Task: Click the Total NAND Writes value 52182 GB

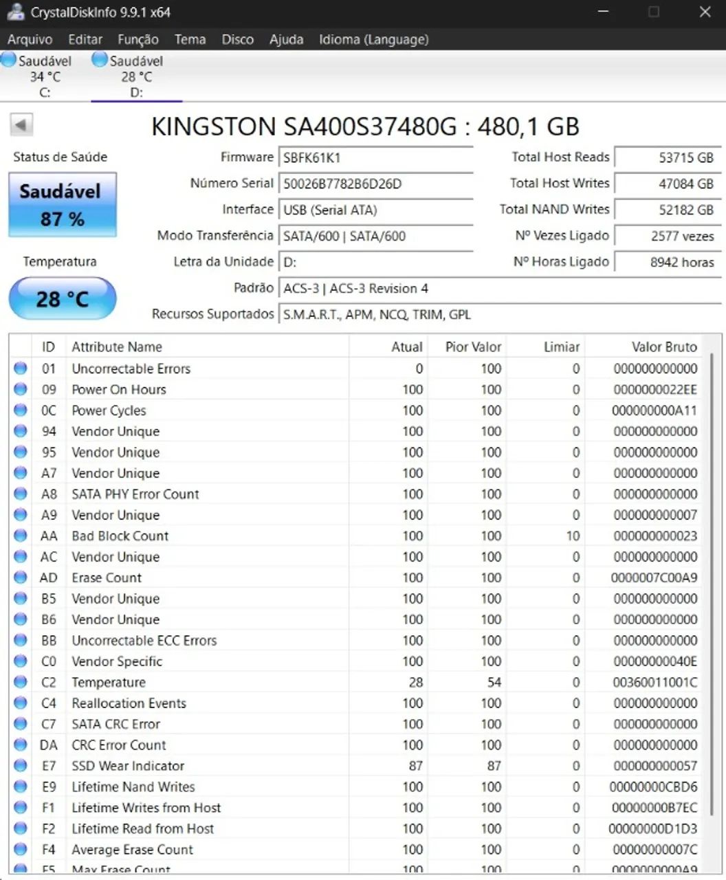Action: point(668,210)
